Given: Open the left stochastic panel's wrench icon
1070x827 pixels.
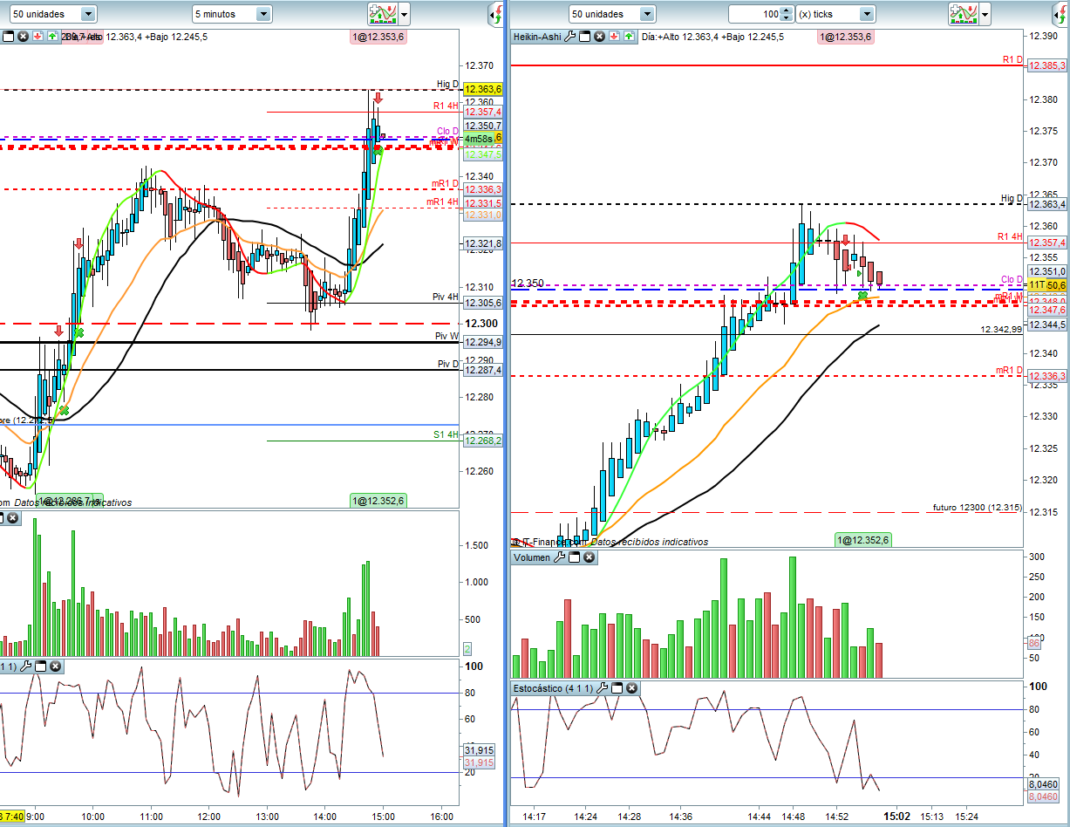Looking at the screenshot, I should click(x=25, y=666).
